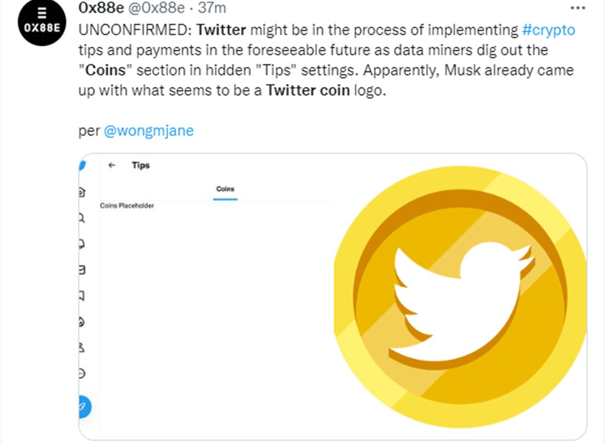Open the tweet's three-dot more menu

pos(578,9)
